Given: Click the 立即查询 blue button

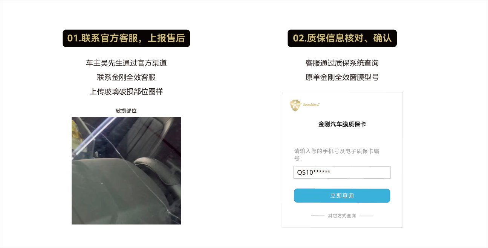Looking at the screenshot, I should point(342,196).
